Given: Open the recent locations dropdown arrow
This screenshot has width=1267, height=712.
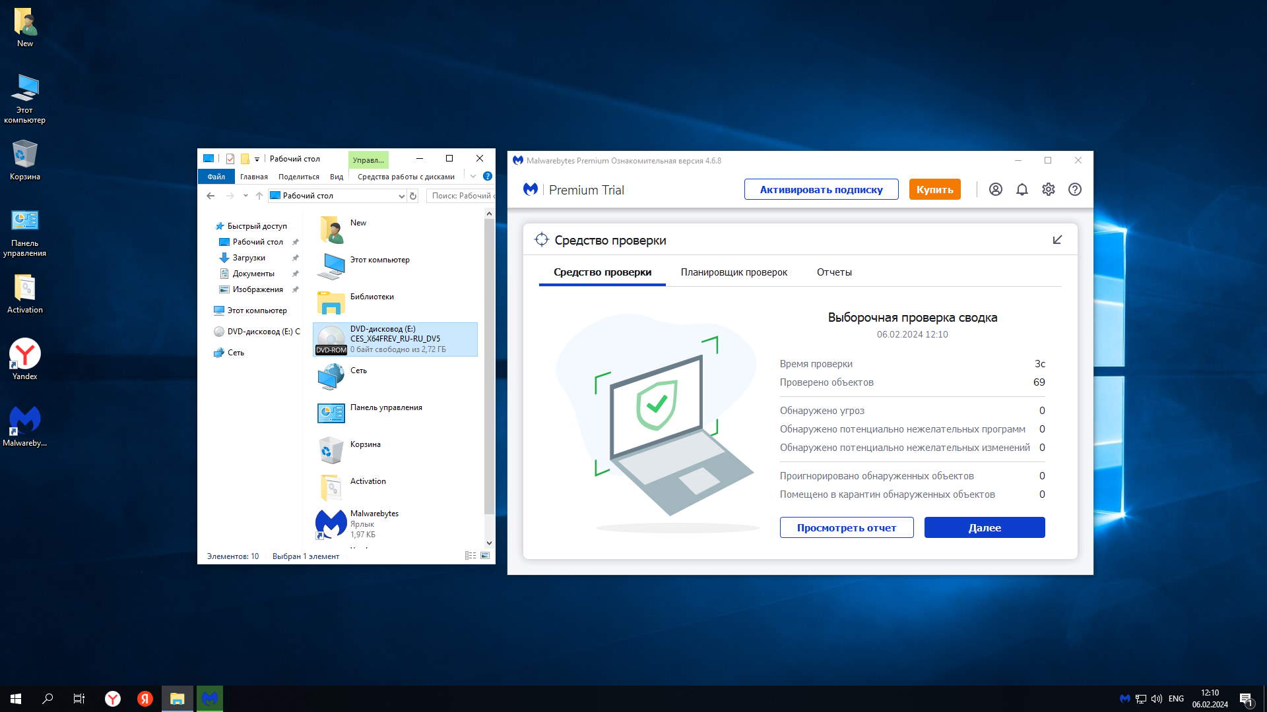Looking at the screenshot, I should (x=245, y=196).
